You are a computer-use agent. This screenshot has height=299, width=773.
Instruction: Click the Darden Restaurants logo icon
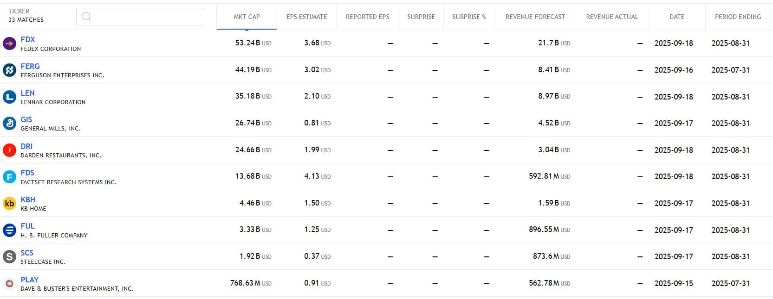[x=9, y=150]
